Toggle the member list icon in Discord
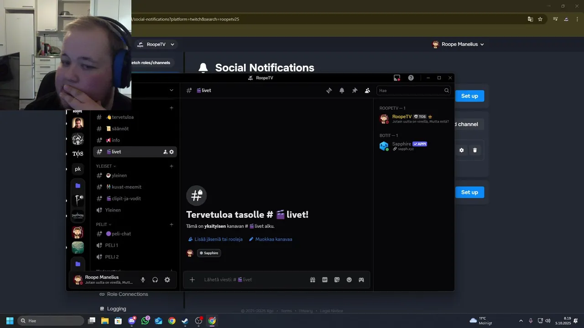Viewport: 584px width, 328px height. [x=367, y=91]
